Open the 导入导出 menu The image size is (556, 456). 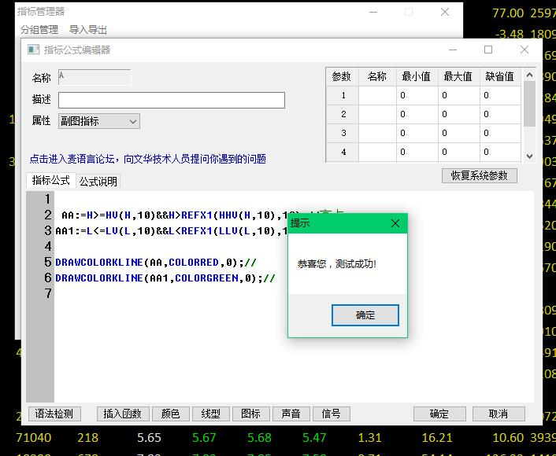point(88,30)
